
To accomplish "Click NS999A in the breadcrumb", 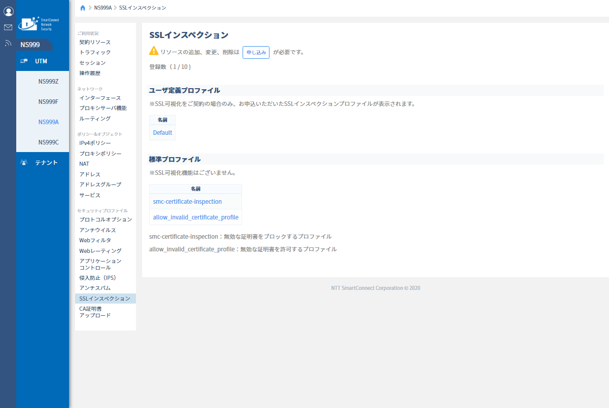I will coord(103,8).
